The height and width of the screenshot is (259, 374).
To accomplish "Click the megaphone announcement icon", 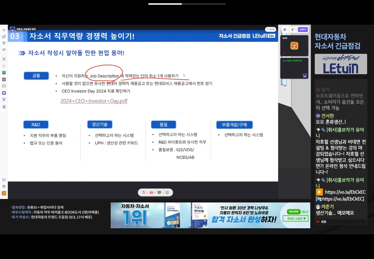I will click(4, 37).
